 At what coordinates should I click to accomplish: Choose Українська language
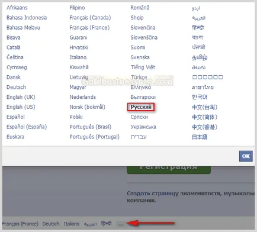[143, 127]
